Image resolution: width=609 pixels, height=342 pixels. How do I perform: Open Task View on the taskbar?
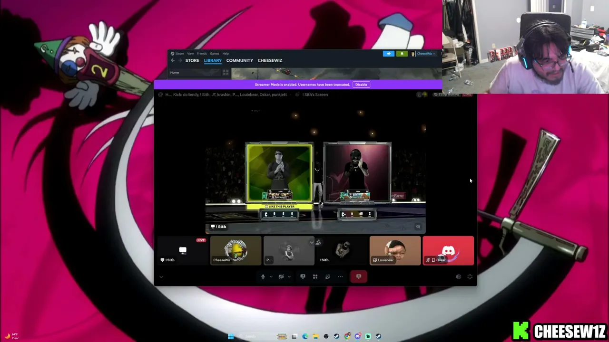click(295, 336)
